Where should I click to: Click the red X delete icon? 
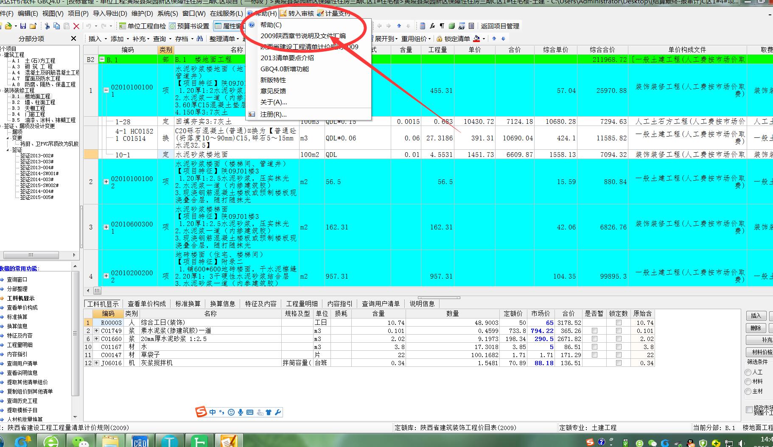click(x=76, y=26)
